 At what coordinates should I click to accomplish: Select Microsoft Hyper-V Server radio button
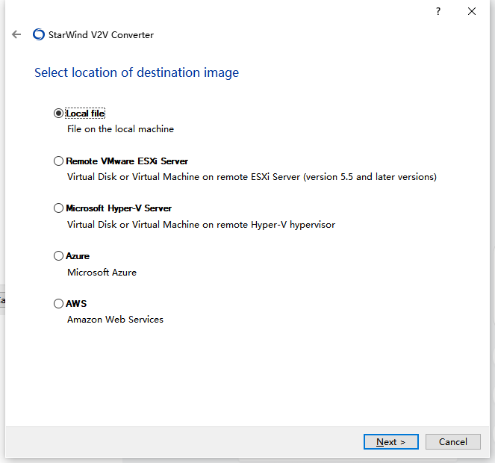[58, 208]
